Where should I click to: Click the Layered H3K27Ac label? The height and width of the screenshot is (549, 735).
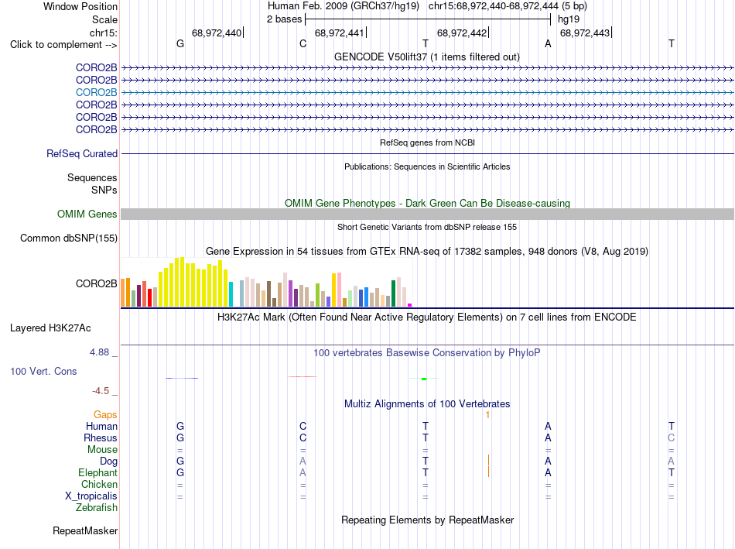pos(50,328)
